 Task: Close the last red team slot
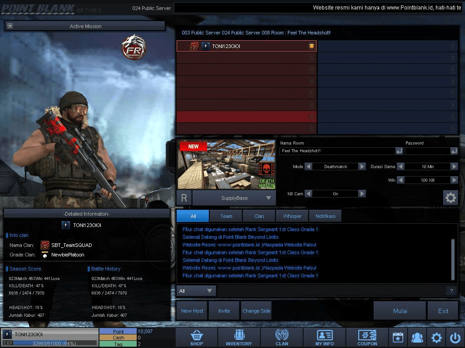312,128
